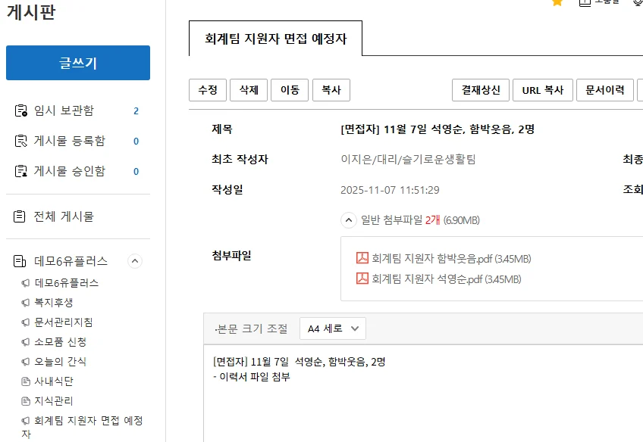Click the 데모6유플러스 folder icon

pyautogui.click(x=20, y=261)
